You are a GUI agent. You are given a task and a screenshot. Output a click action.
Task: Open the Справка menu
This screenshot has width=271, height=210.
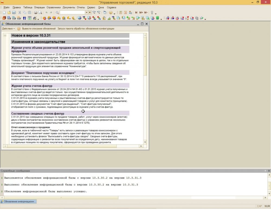click(111, 7)
